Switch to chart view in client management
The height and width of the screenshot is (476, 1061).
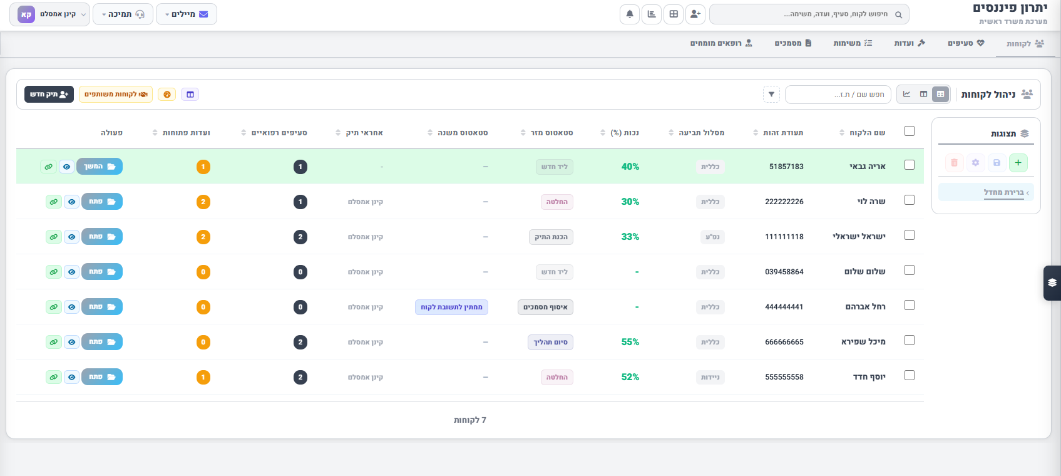[x=906, y=95]
